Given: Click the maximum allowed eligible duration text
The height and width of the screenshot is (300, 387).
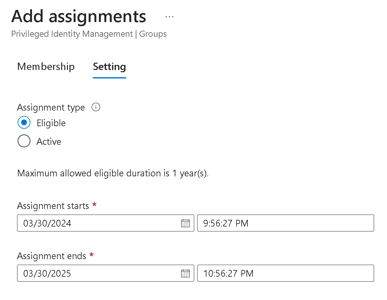Looking at the screenshot, I should (113, 173).
